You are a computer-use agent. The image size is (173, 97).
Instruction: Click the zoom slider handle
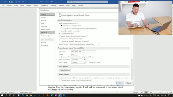coord(161,92)
